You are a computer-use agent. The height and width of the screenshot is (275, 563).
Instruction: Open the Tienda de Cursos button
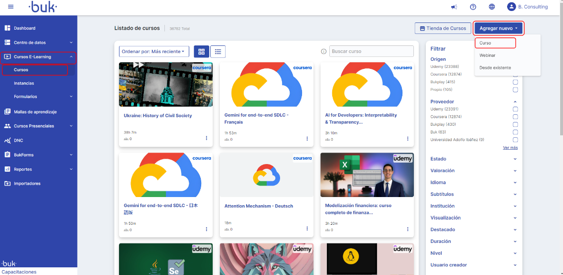click(443, 28)
